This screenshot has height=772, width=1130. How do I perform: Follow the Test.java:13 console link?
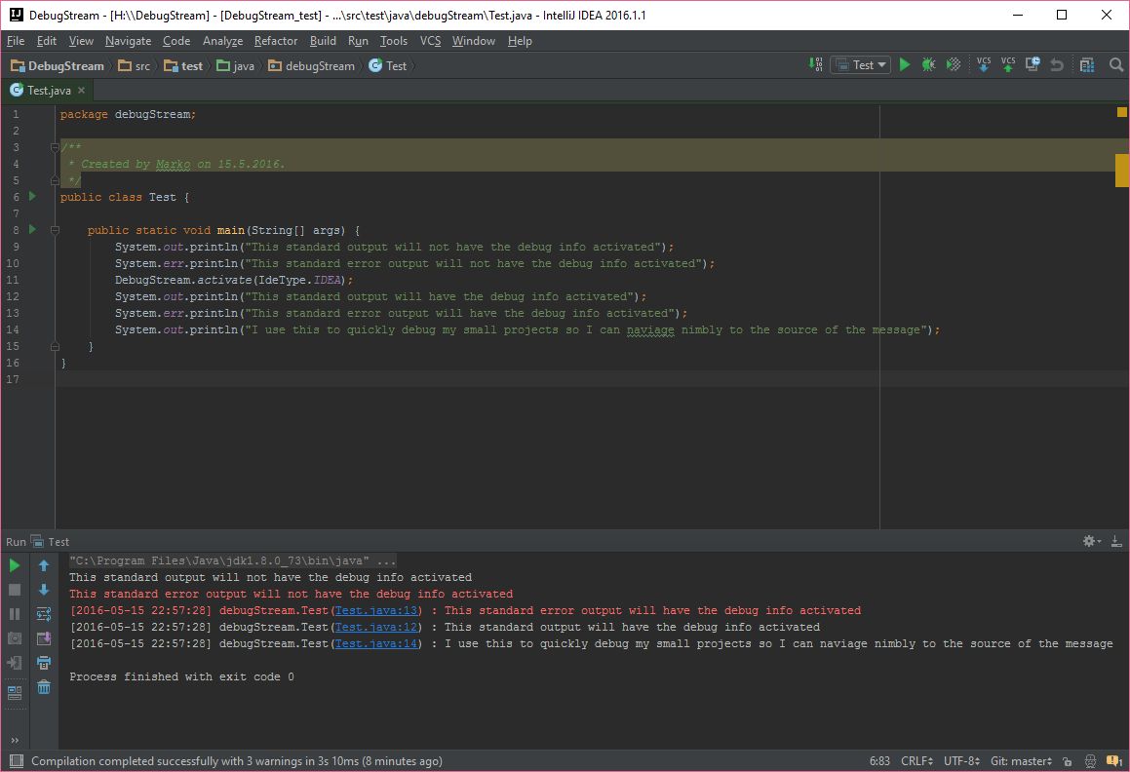376,610
